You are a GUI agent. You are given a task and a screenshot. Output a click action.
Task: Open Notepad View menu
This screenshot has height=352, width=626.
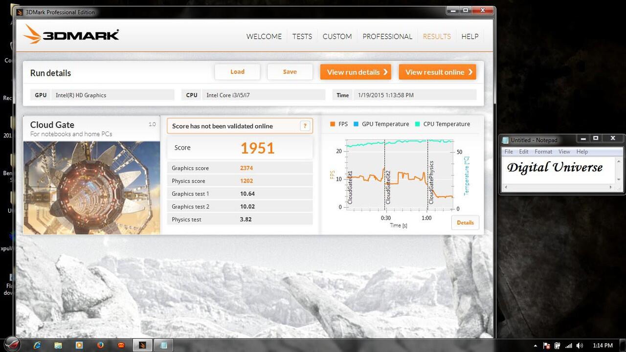(564, 152)
